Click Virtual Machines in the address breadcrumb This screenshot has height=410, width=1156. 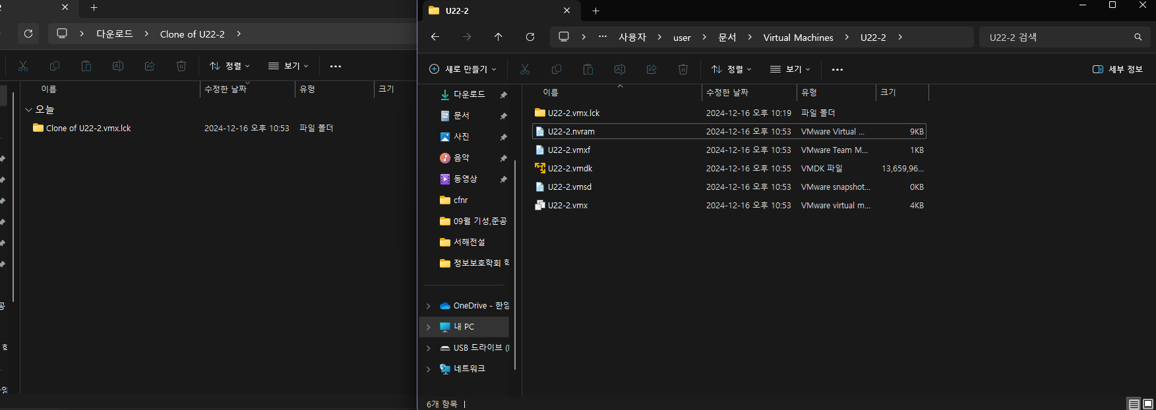(798, 38)
